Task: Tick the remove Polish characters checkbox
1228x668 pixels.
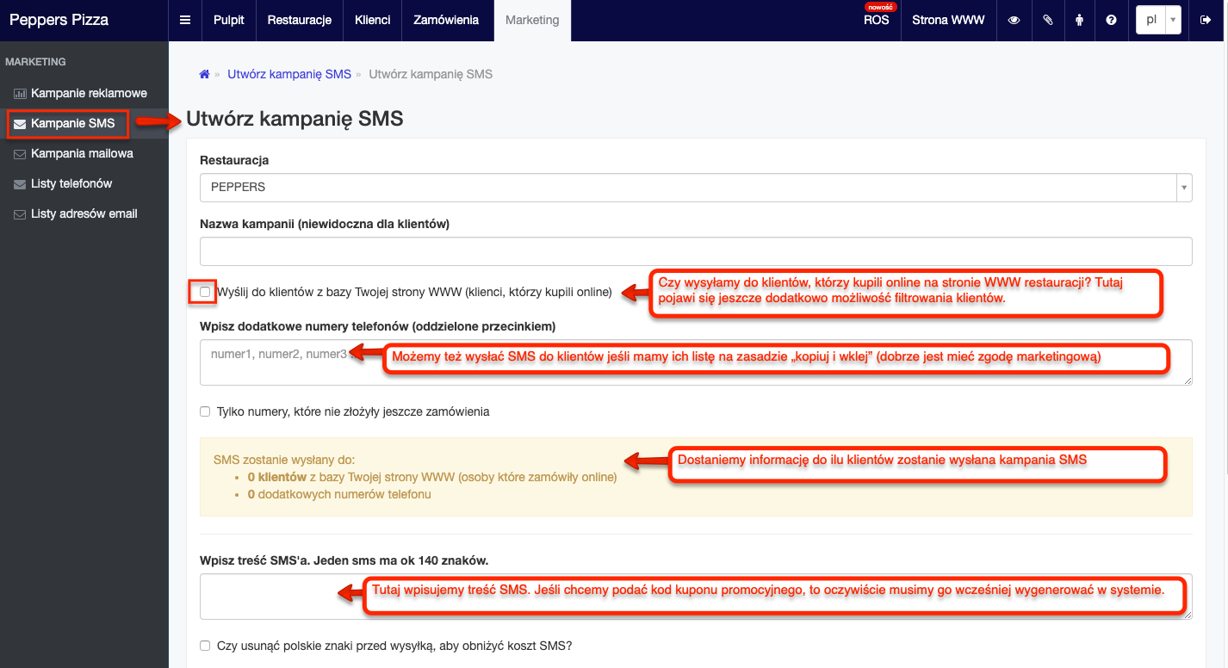Action: click(x=205, y=646)
